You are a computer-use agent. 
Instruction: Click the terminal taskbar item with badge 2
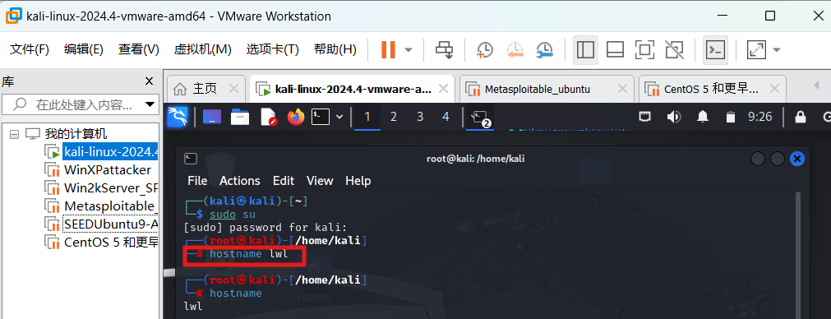[480, 117]
